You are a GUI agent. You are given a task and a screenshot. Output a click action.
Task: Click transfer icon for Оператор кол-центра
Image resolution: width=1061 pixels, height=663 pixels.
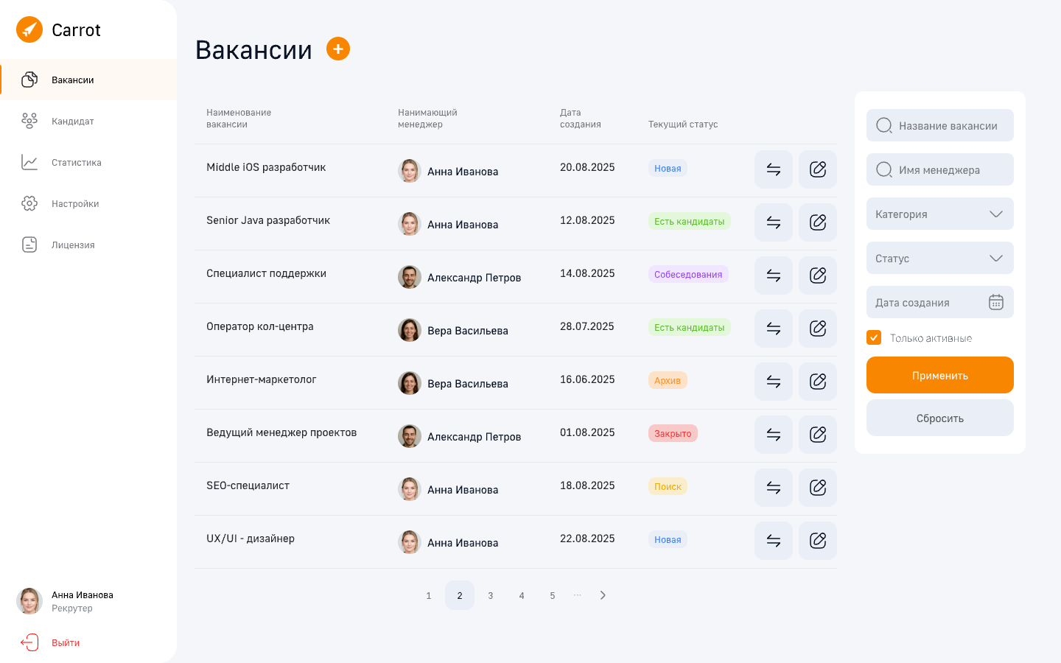point(774,329)
